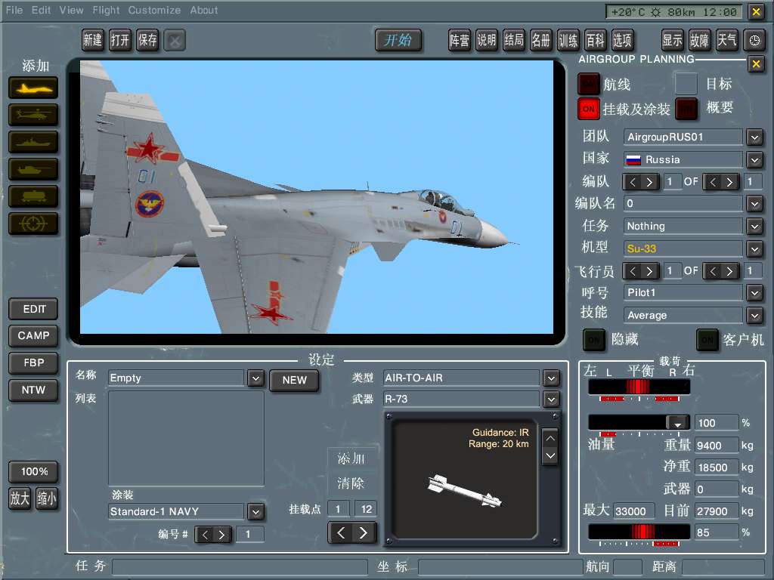Viewport: 774px width, 580px height.
Task: Expand the 呼号 Pilot1 dropdown
Action: 754,293
